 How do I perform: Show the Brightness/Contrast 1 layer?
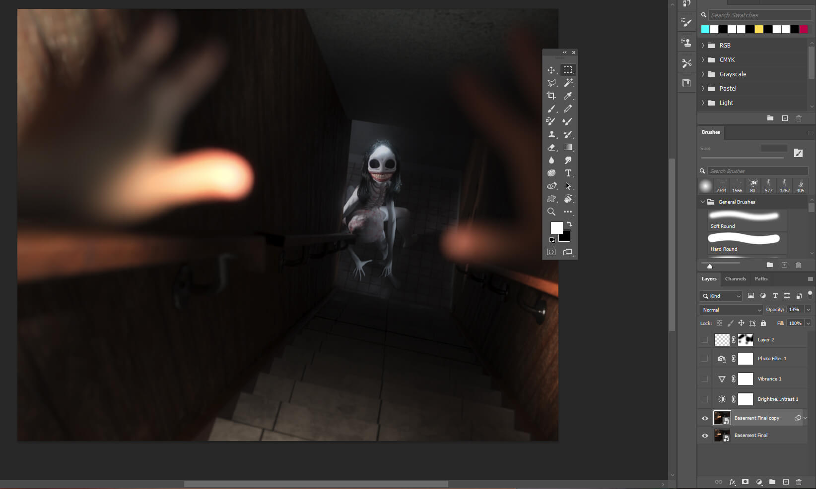click(705, 399)
